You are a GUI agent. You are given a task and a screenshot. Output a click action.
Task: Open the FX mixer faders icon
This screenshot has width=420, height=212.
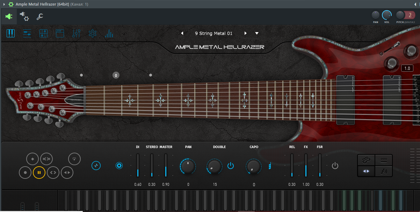(77, 34)
